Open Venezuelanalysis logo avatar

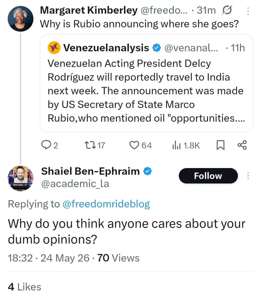[x=54, y=48]
